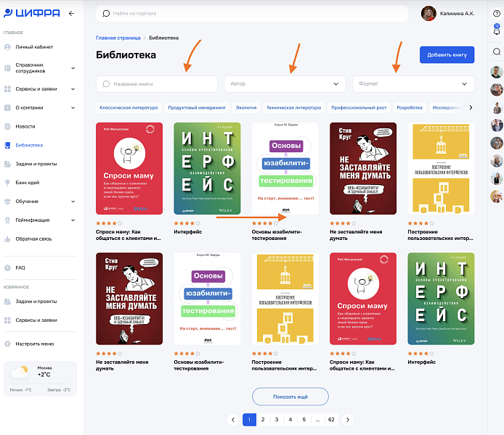This screenshot has width=504, height=435.
Task: Open the Автор filter dropdown
Action: click(x=285, y=84)
